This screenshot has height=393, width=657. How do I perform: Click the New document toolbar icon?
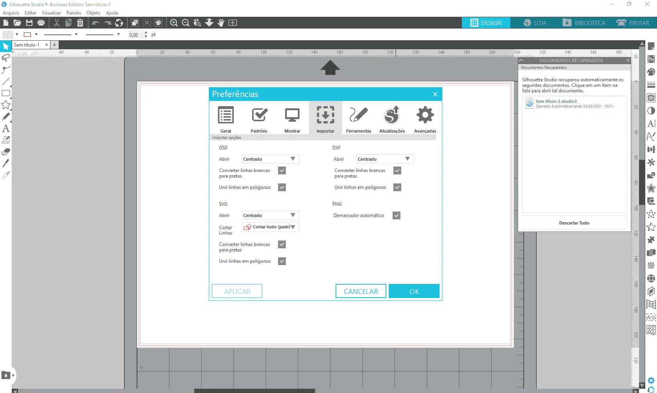click(x=6, y=23)
